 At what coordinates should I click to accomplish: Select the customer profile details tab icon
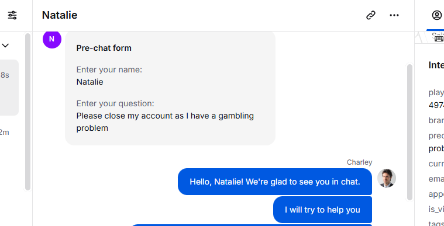[437, 15]
